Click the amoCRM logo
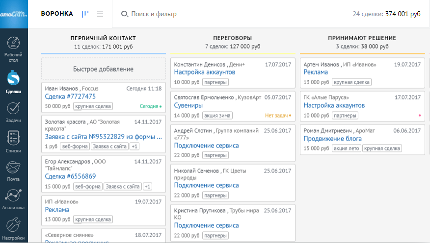The height and width of the screenshot is (243, 430). (14, 14)
